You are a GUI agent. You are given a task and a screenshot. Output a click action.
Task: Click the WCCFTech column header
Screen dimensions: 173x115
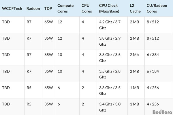(12, 8)
